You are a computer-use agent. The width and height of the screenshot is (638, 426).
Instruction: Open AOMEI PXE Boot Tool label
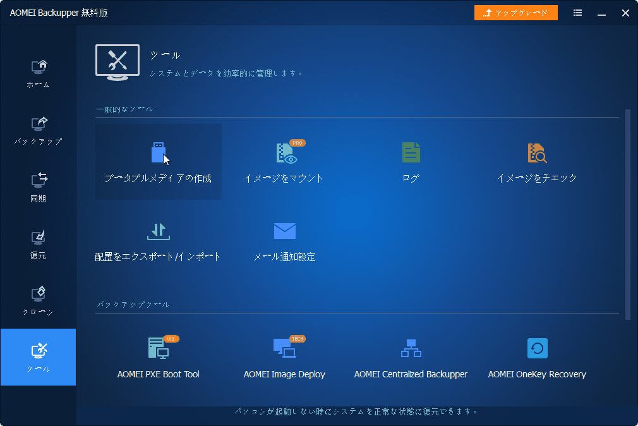[159, 374]
